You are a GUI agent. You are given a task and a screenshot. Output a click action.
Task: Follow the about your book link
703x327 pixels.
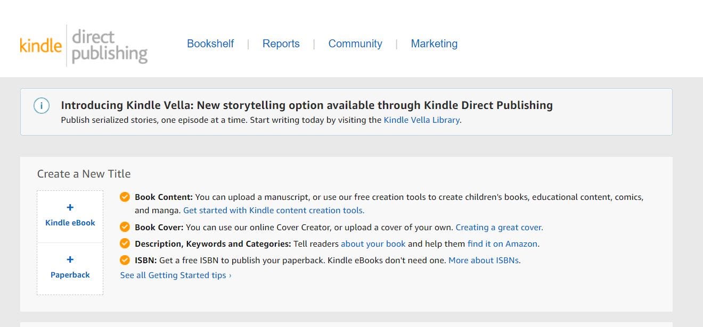pyautogui.click(x=373, y=244)
